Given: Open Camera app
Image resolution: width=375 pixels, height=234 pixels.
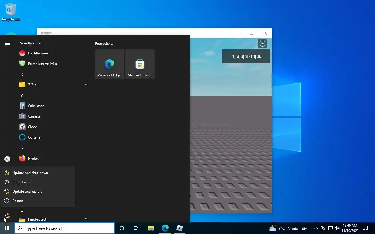Looking at the screenshot, I should 53,116.
